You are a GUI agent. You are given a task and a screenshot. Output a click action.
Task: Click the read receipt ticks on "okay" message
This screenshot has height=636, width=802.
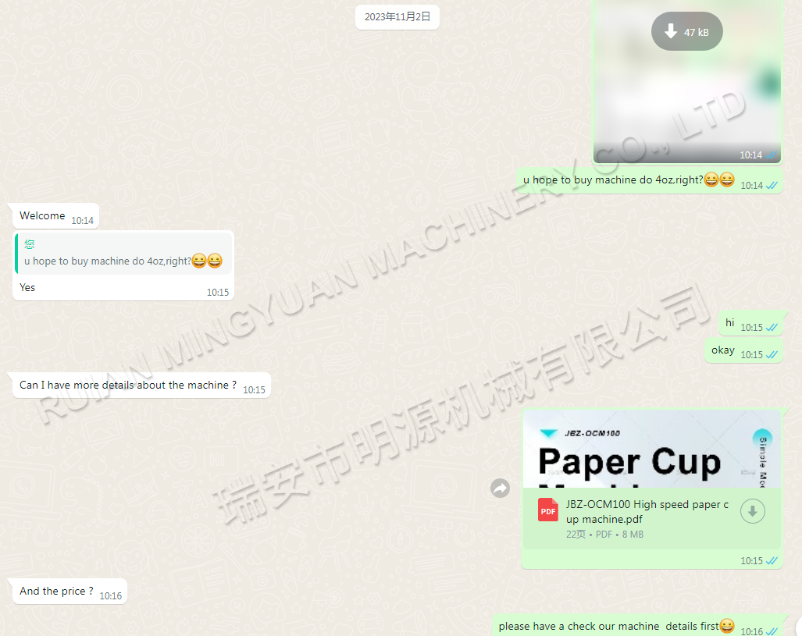772,355
